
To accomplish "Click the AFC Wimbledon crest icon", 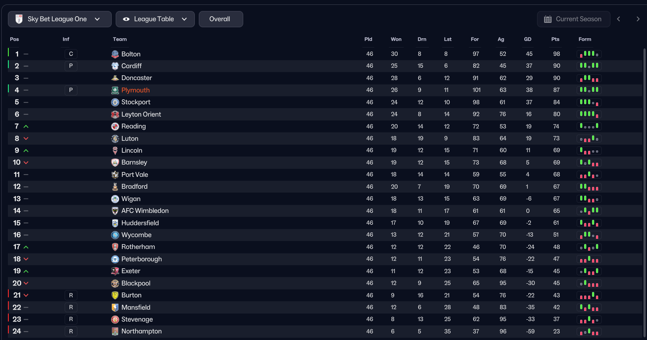I will 115,211.
